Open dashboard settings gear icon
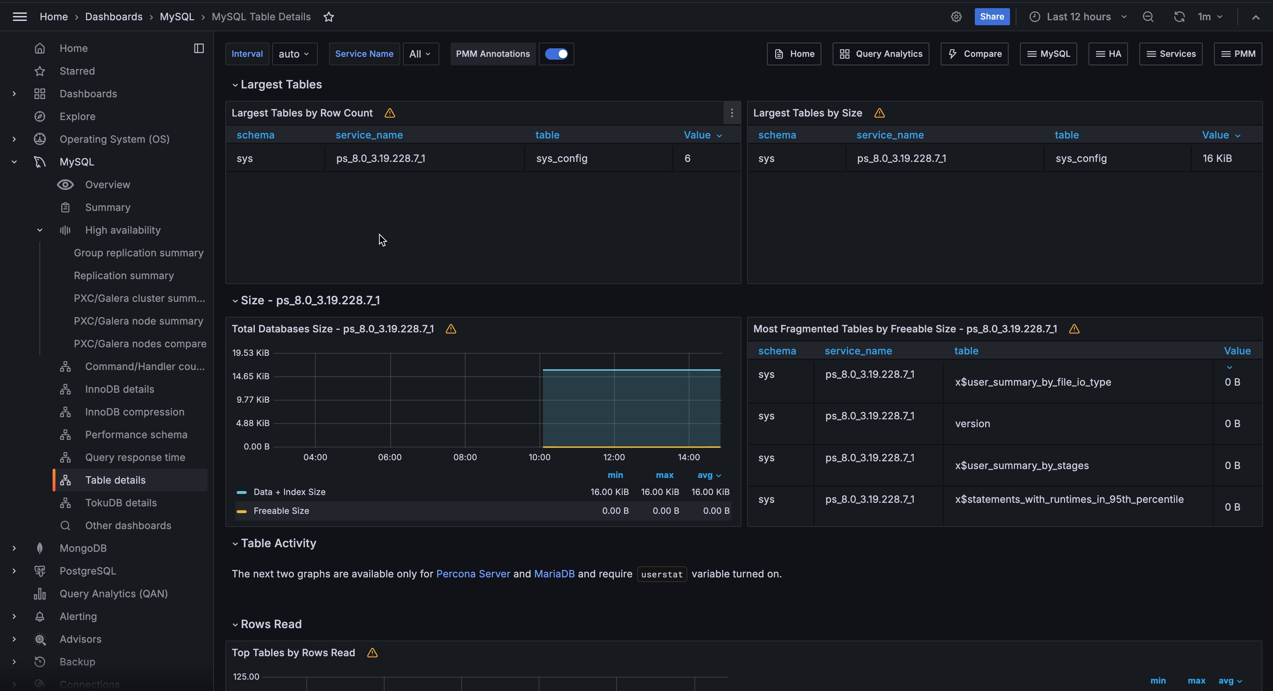 point(956,17)
